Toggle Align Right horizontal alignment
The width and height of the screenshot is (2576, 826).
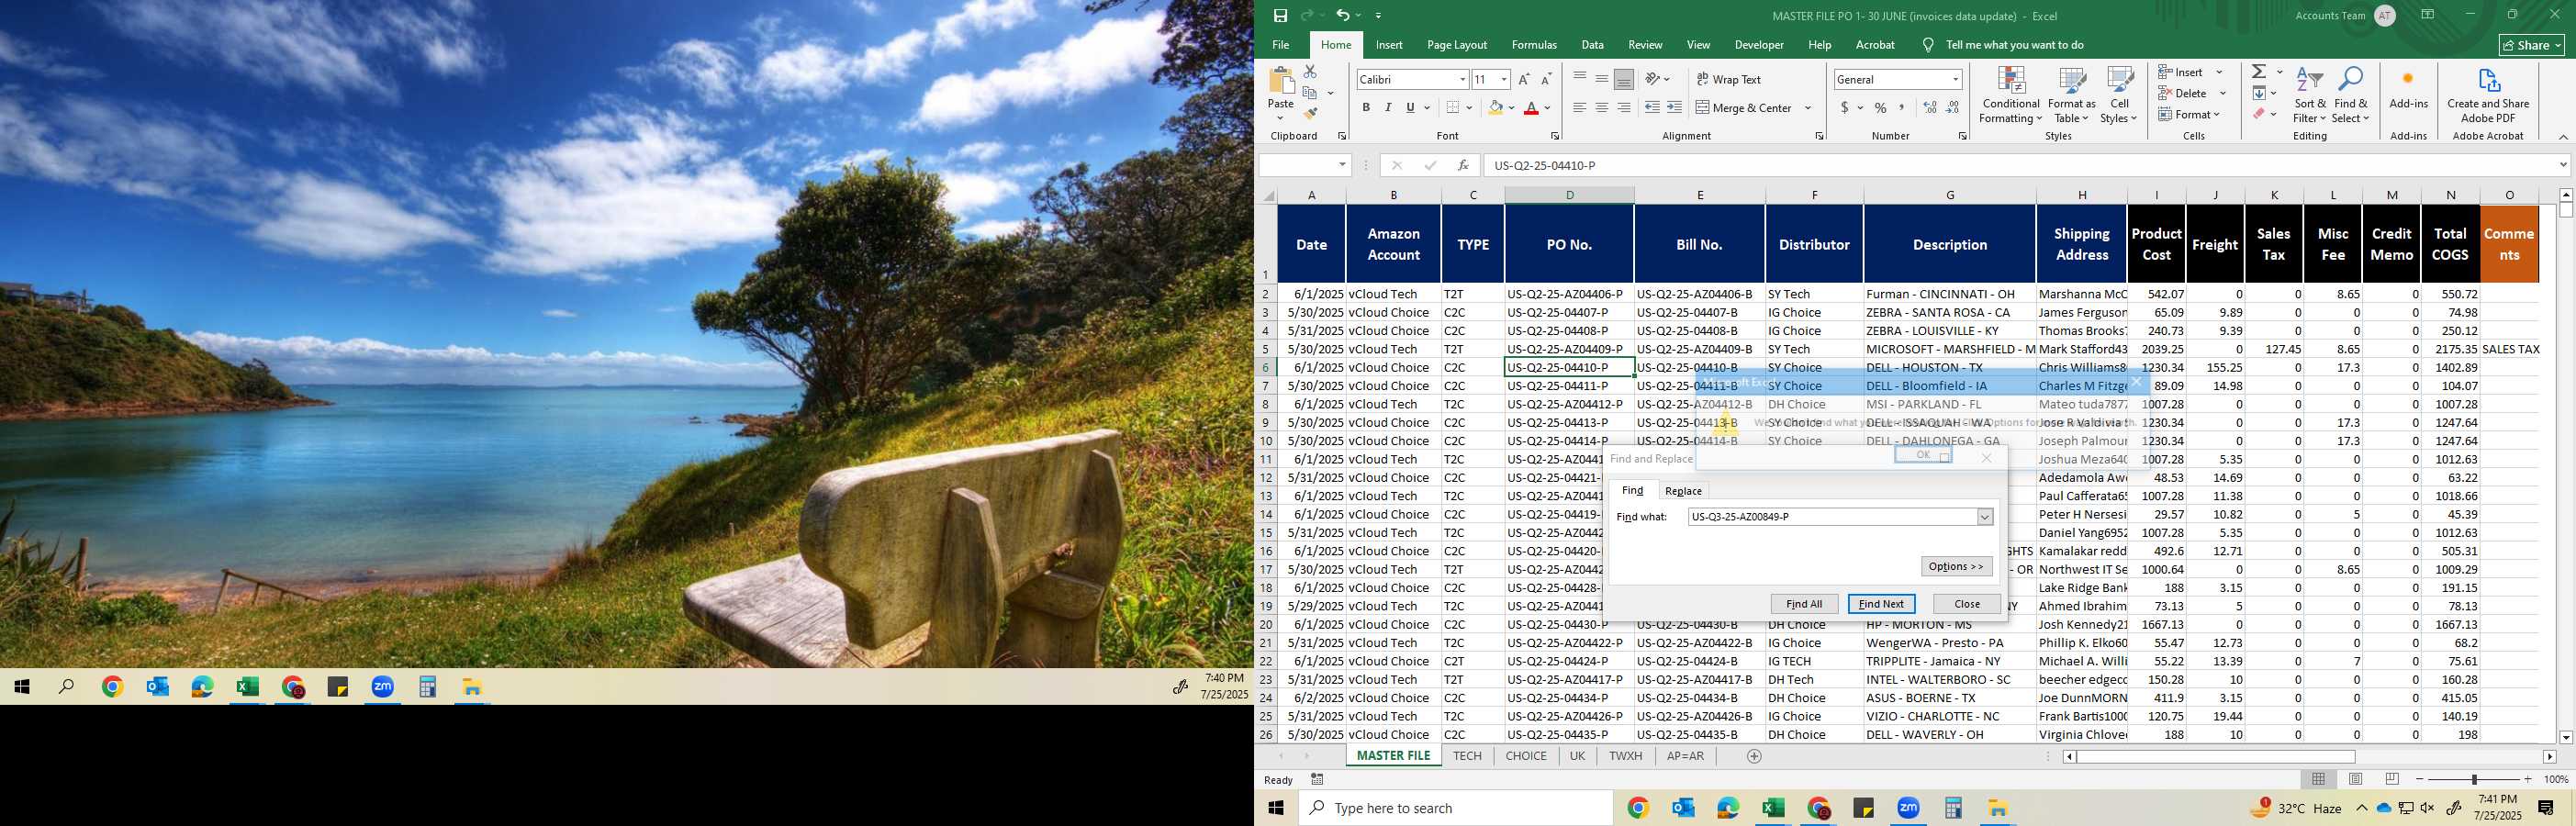[x=1624, y=108]
